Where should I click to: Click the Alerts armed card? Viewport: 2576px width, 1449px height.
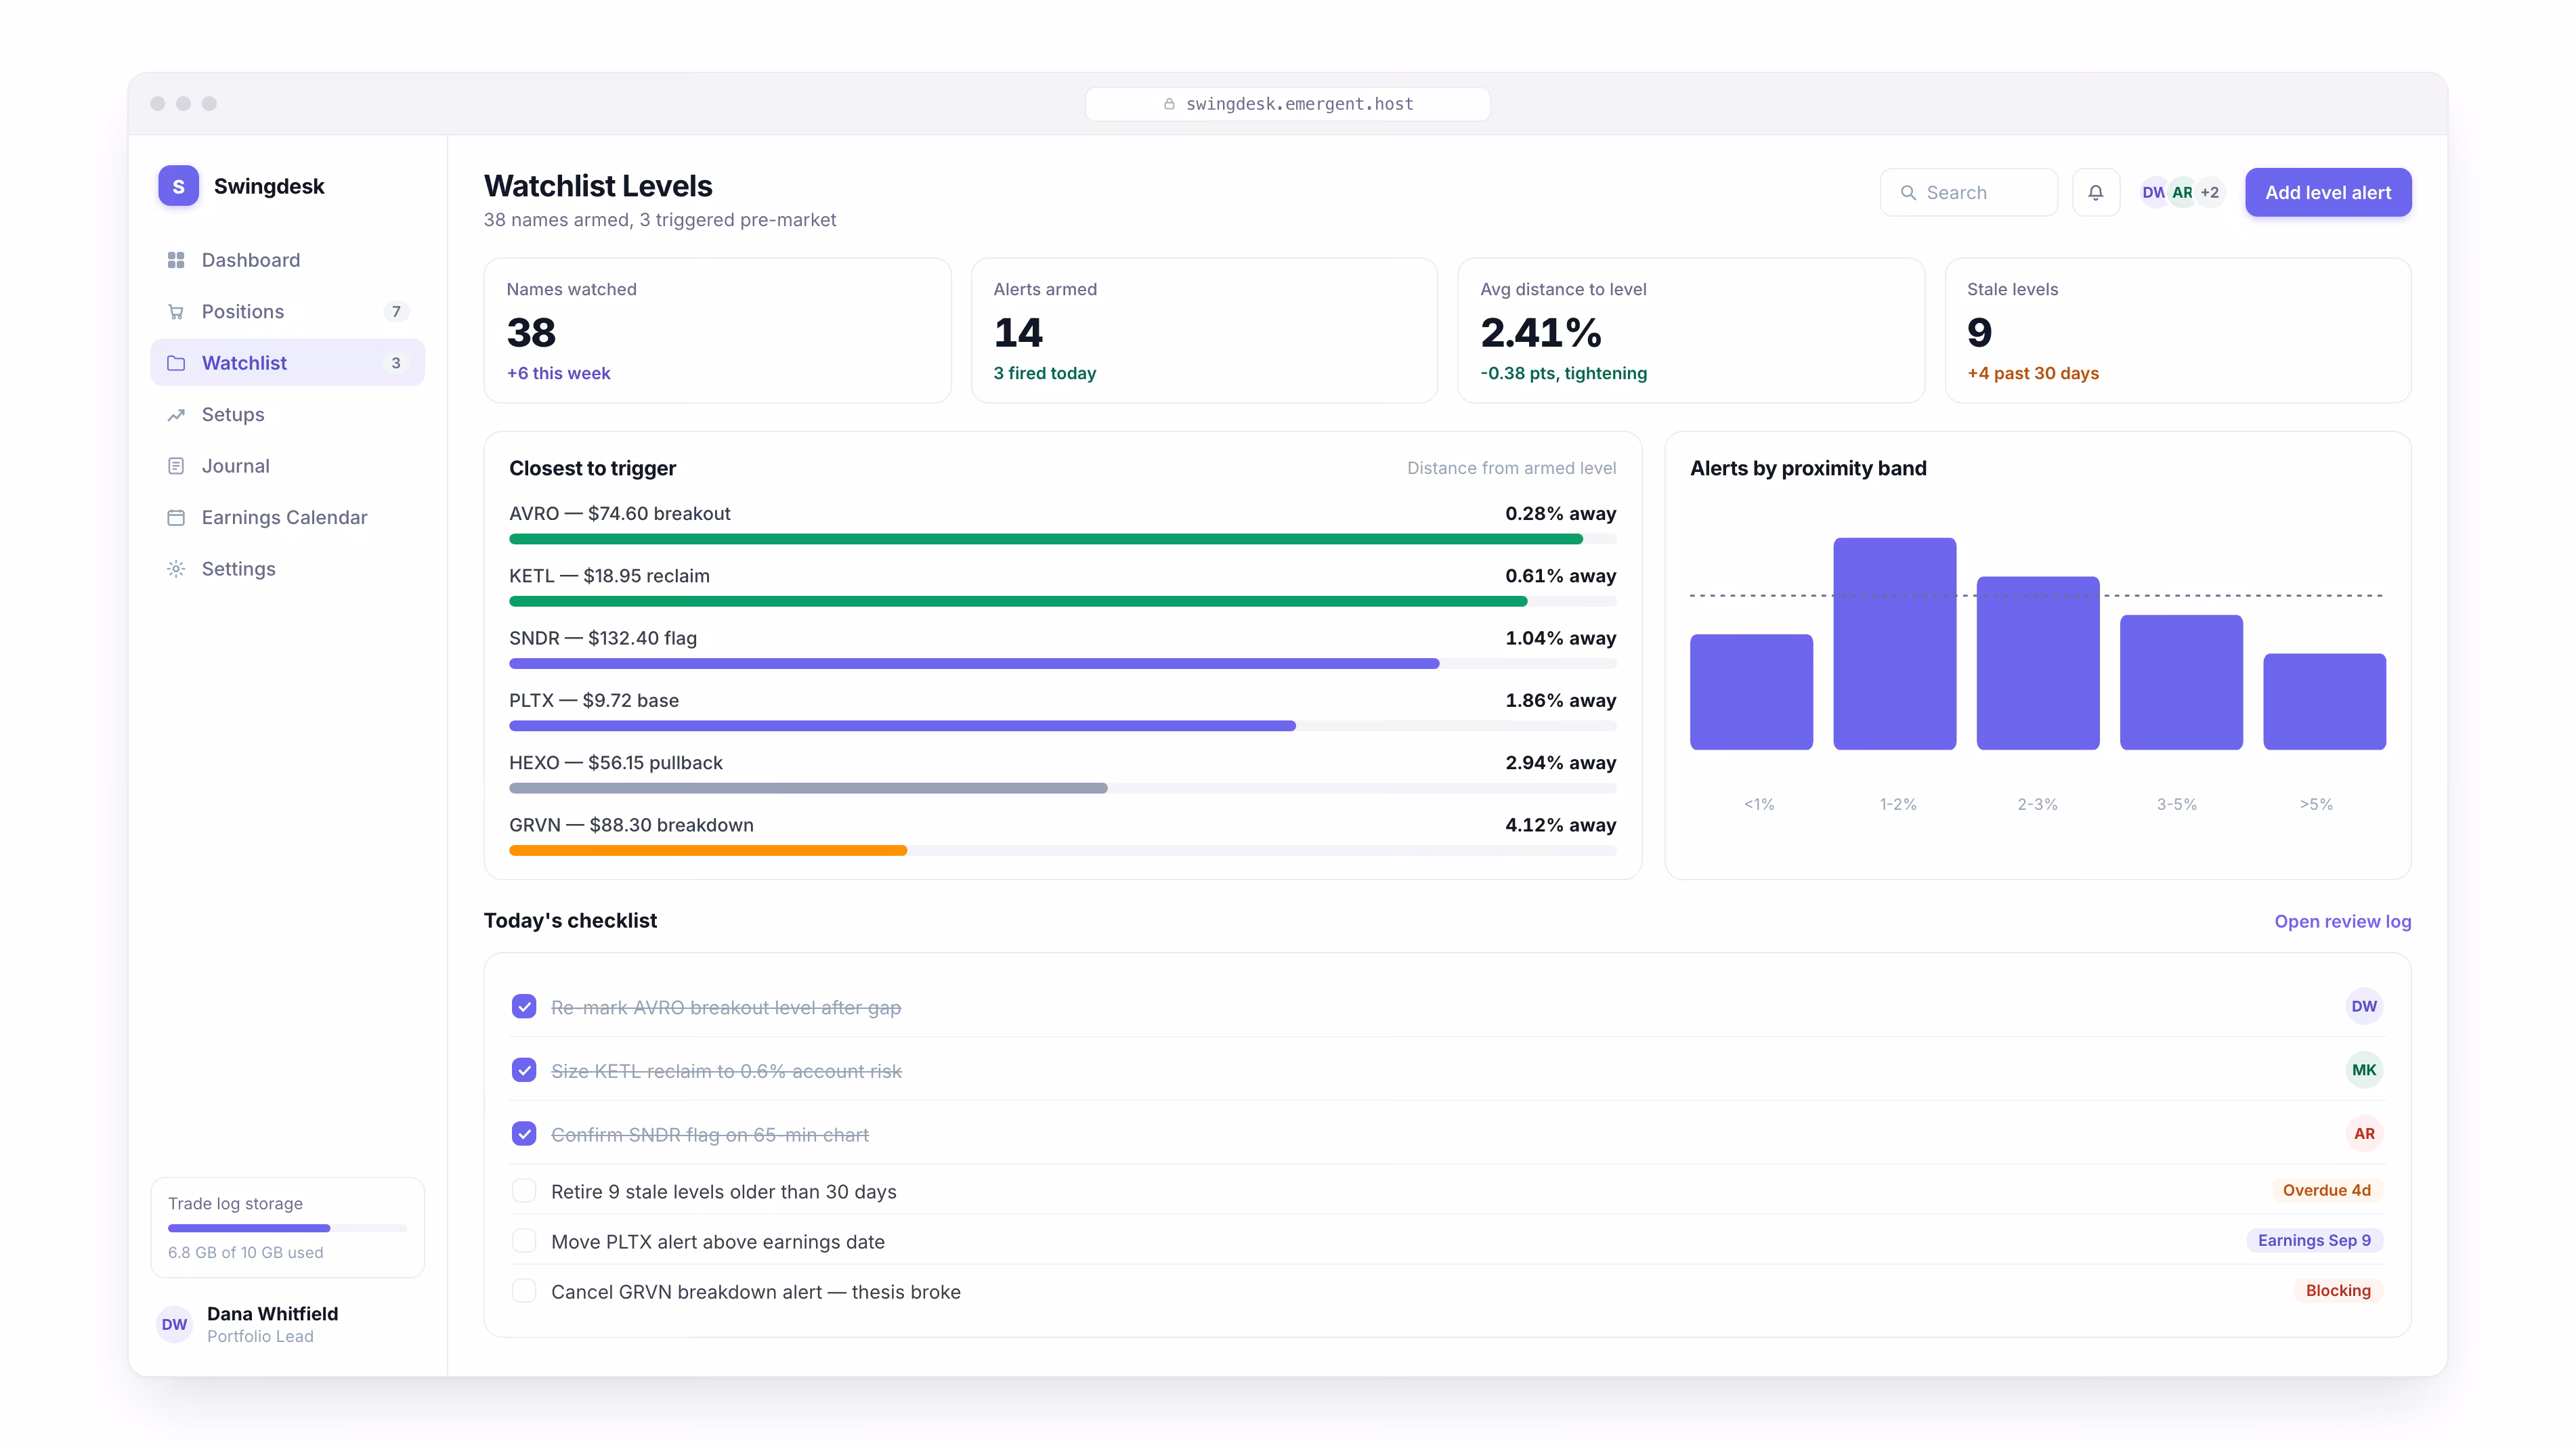[1204, 331]
